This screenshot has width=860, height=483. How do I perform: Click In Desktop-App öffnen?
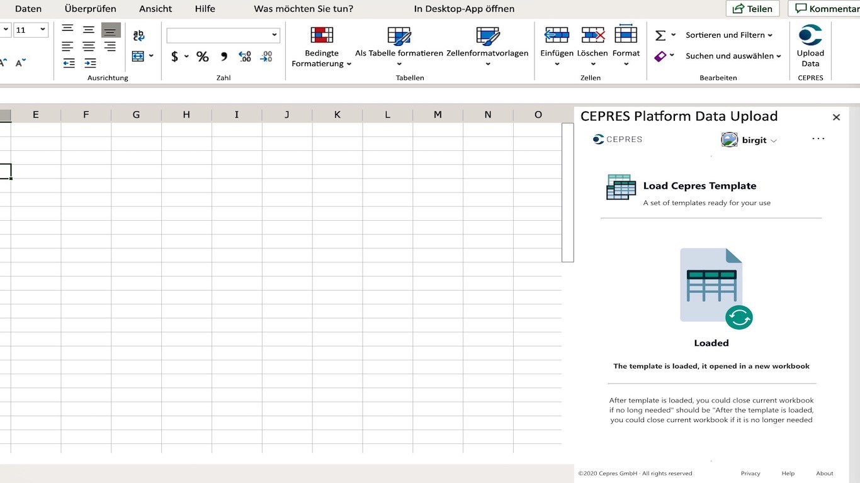[x=464, y=9]
